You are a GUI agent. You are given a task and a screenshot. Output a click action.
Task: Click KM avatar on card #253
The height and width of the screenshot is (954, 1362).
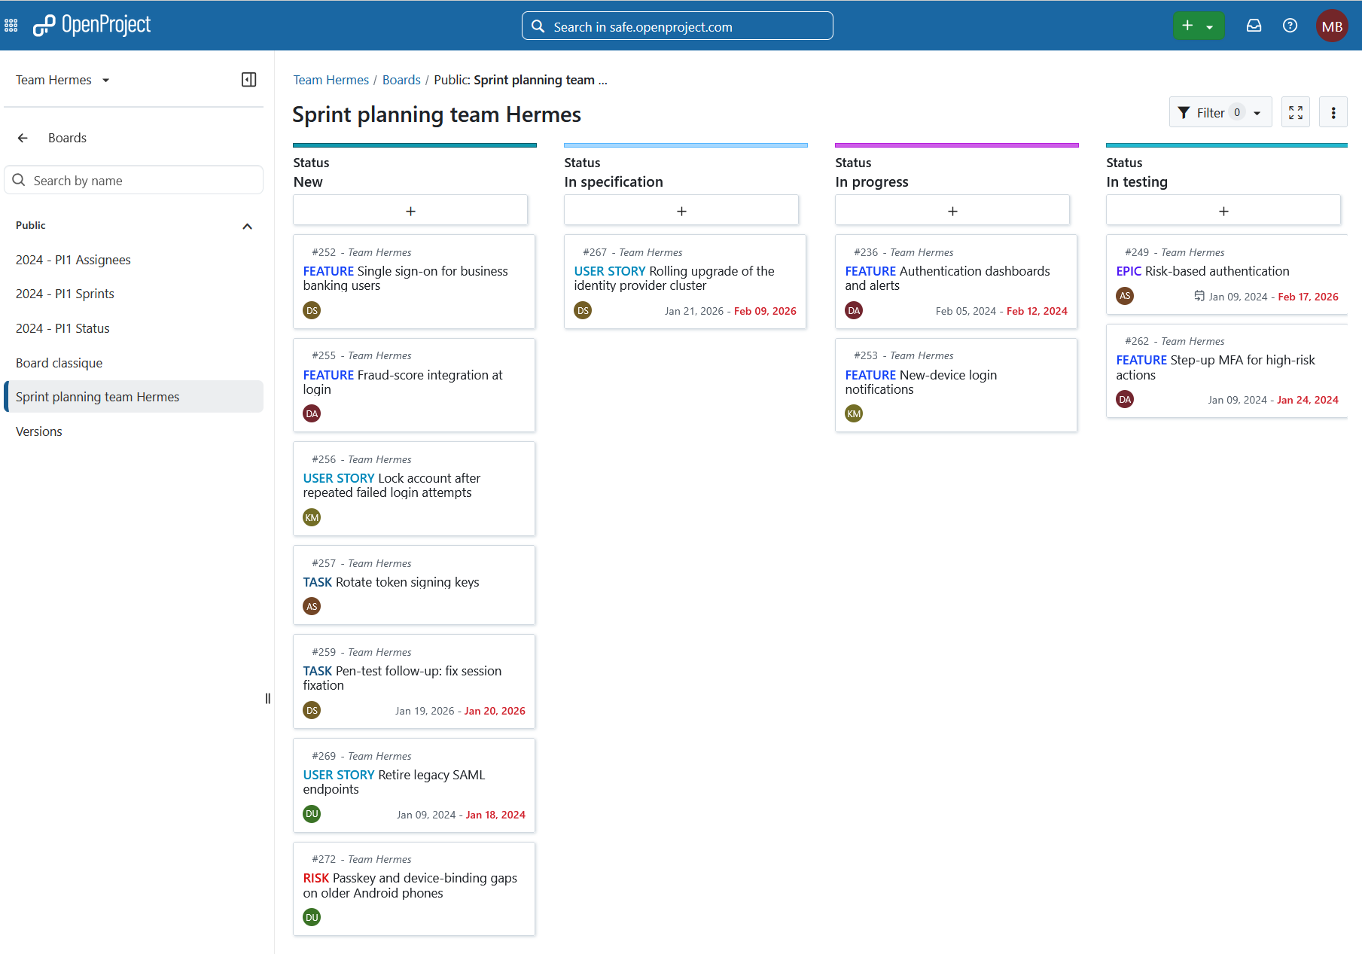pos(854,413)
